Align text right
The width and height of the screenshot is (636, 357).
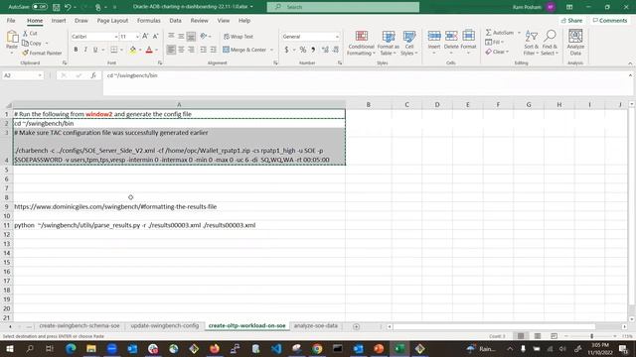pyautogui.click(x=191, y=50)
